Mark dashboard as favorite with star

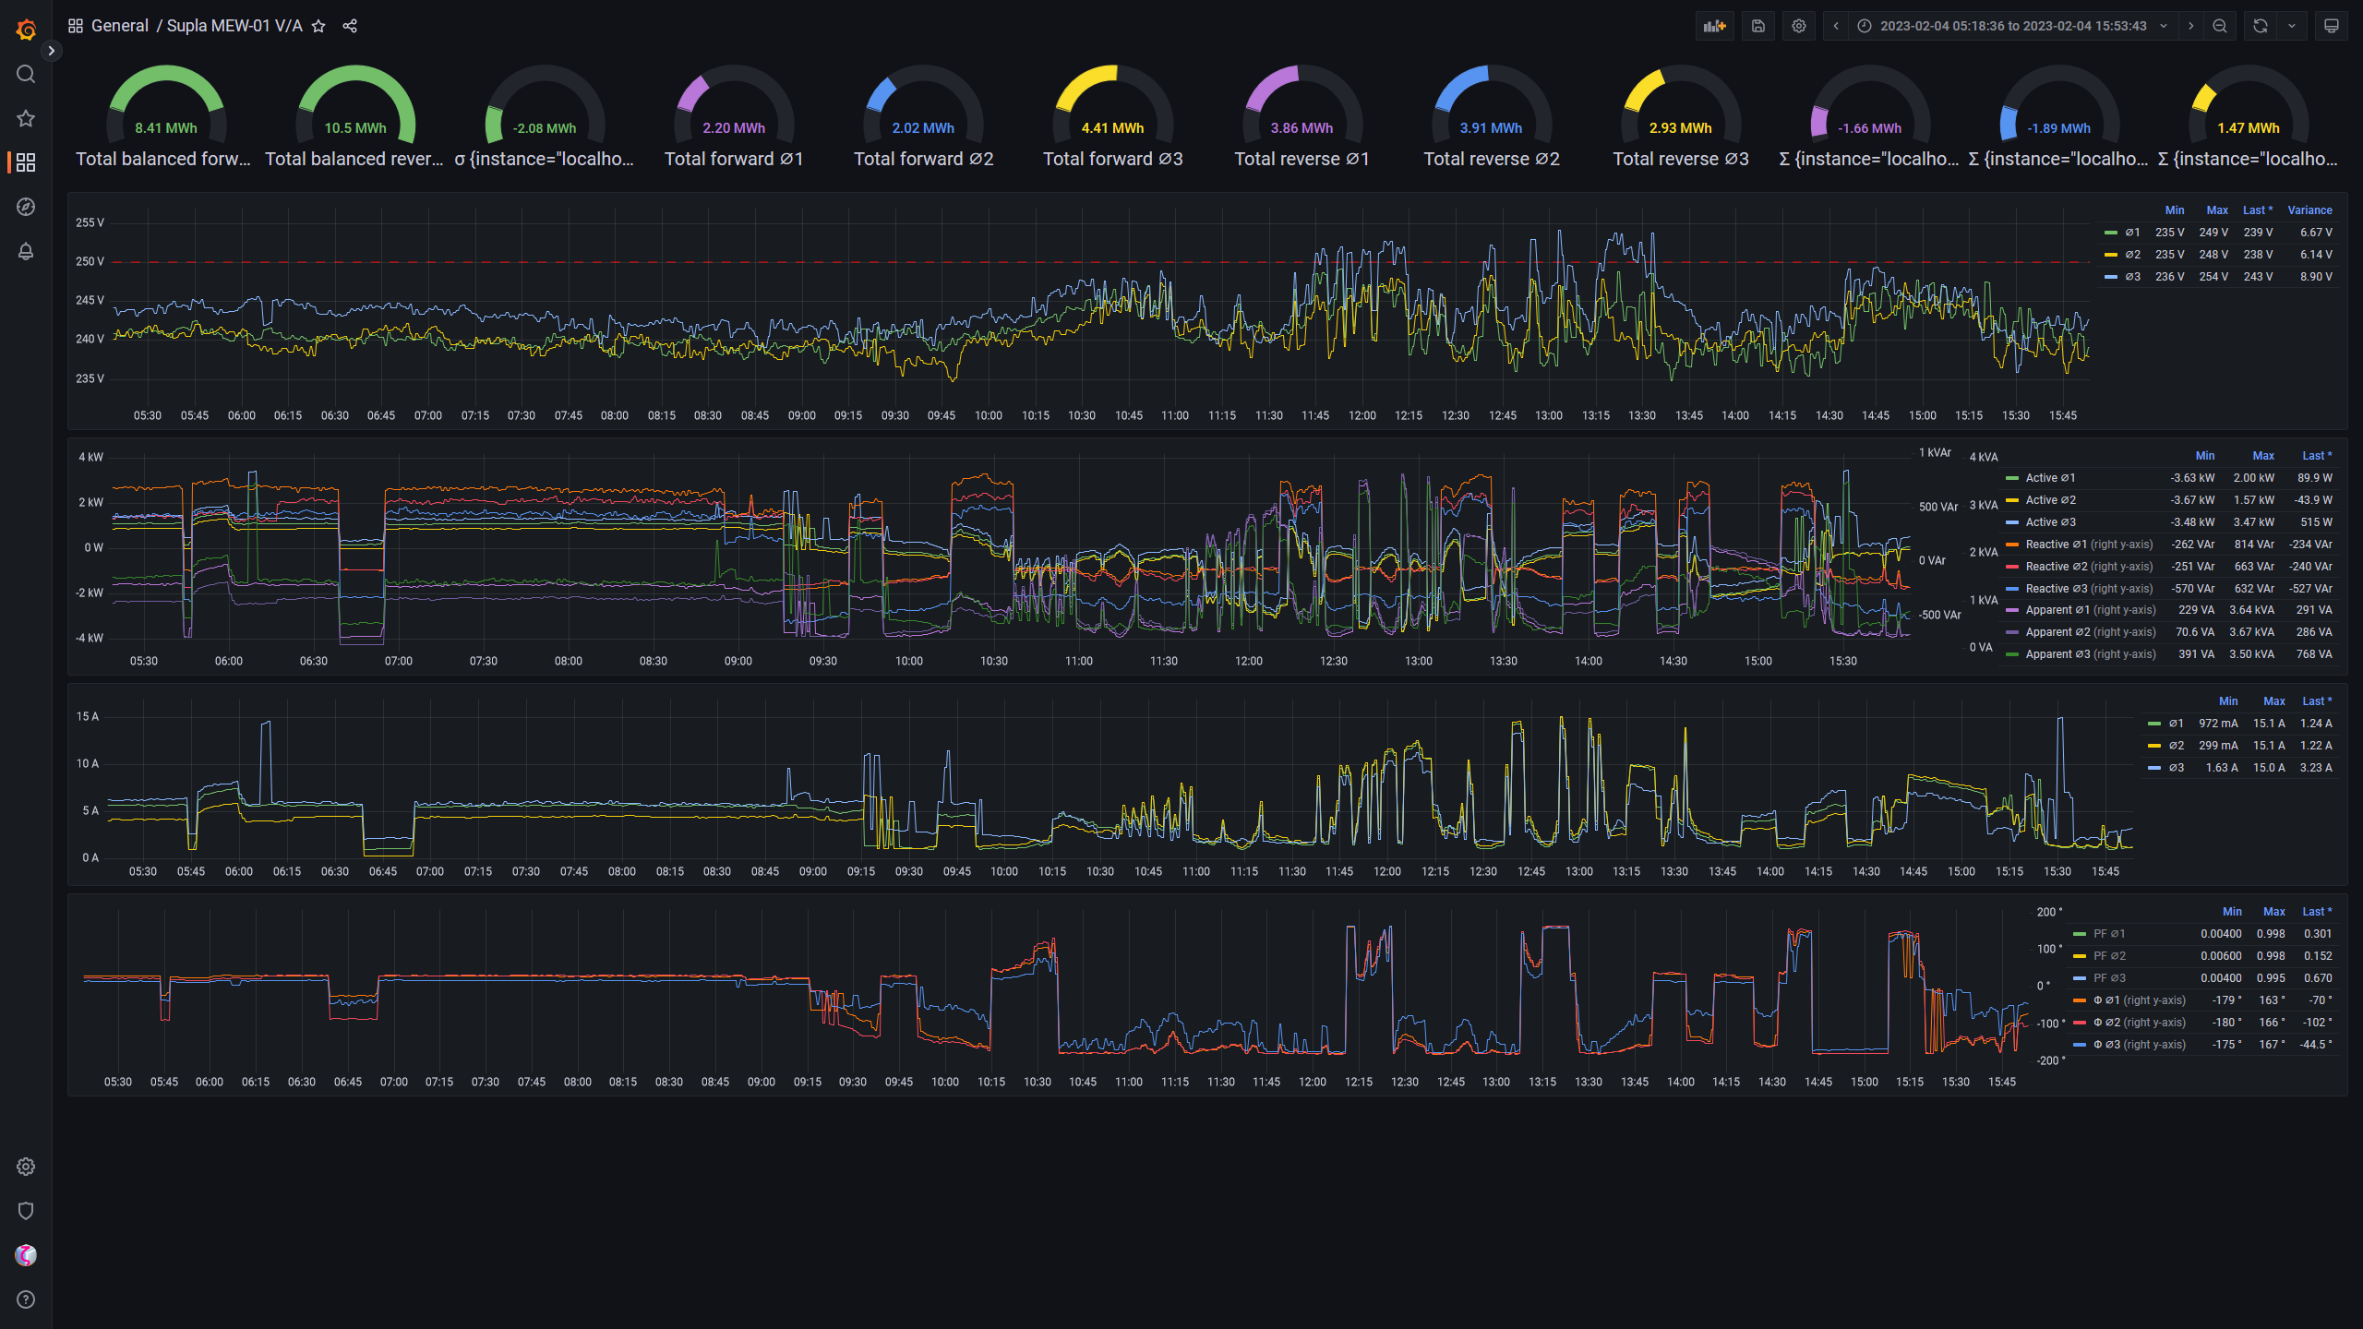pos(318,26)
